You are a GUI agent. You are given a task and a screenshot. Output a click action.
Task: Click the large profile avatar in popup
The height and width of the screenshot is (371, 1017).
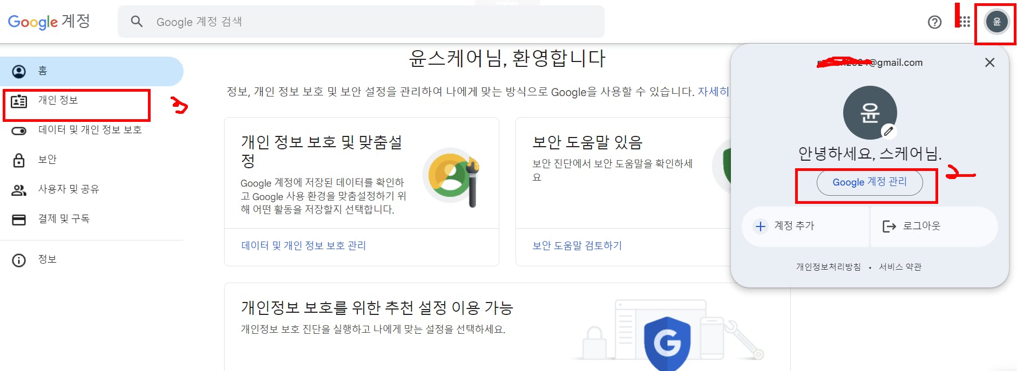point(870,113)
